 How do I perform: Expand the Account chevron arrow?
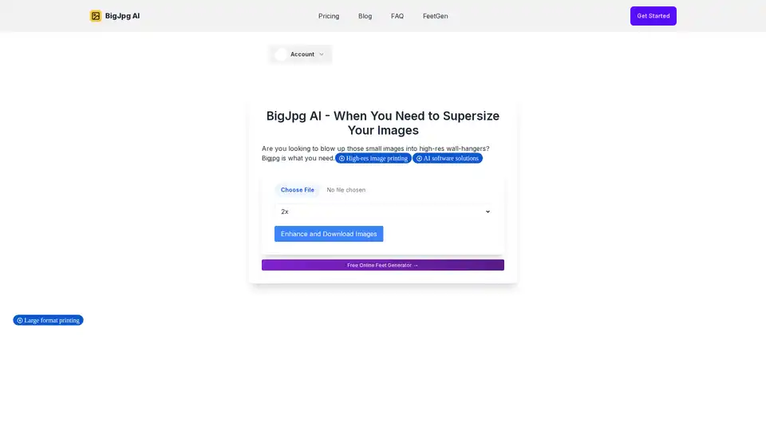[322, 54]
